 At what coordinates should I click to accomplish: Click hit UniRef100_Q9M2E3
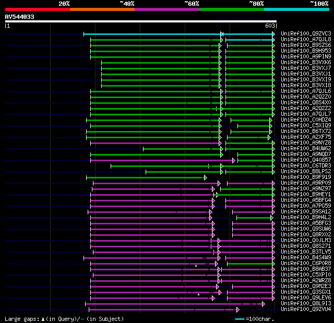(x=306, y=286)
